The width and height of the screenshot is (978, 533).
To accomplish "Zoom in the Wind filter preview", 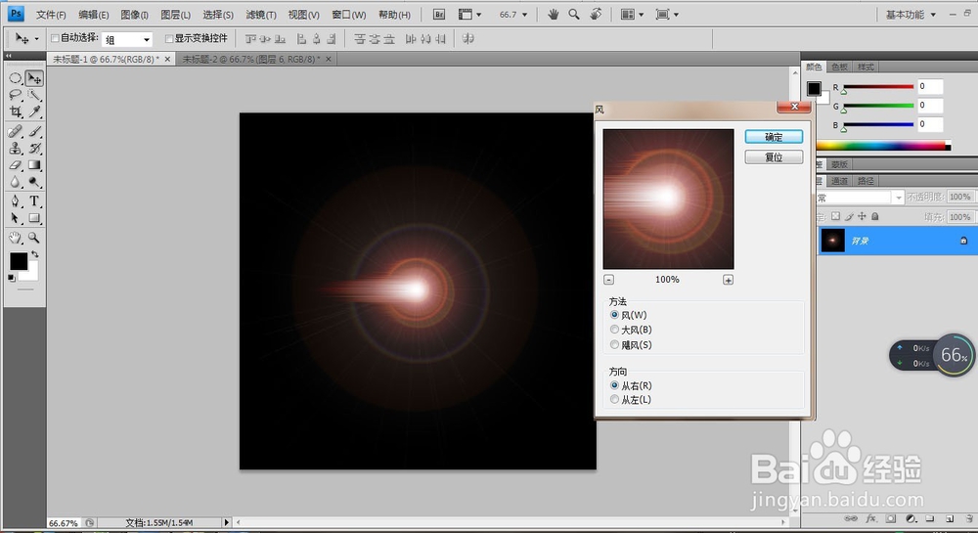I will 728,280.
